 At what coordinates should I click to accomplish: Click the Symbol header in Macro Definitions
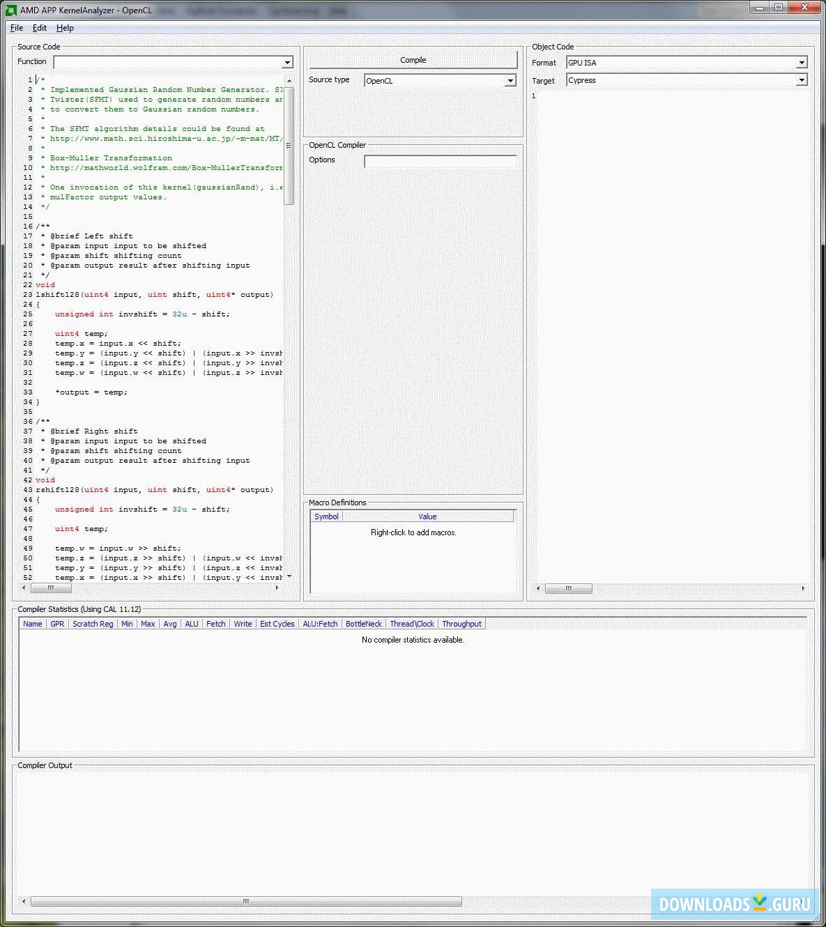click(x=326, y=516)
